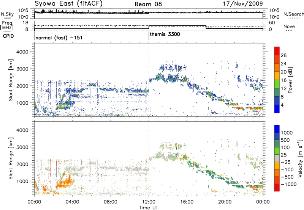Click the blue top of the velocity colorbar

pyautogui.click(x=277, y=129)
